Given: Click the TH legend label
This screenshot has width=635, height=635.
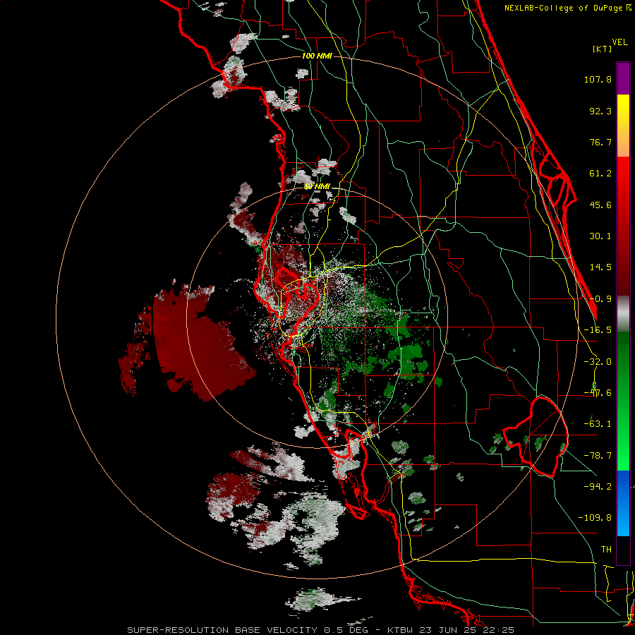Looking at the screenshot, I should (606, 549).
